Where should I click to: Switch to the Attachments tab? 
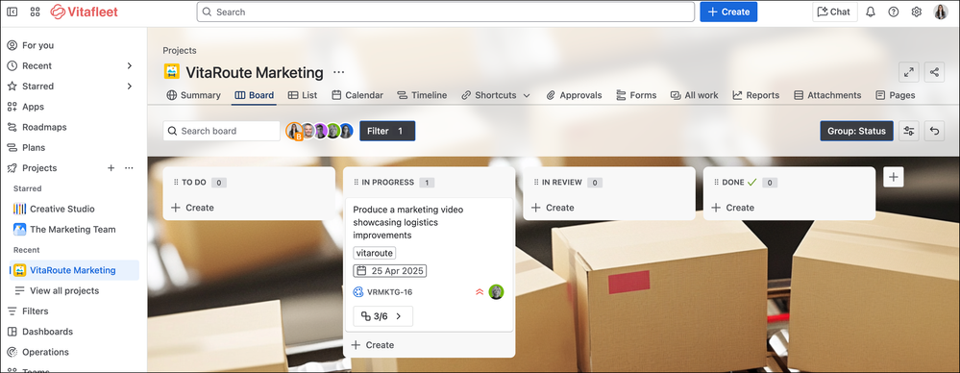pos(827,95)
